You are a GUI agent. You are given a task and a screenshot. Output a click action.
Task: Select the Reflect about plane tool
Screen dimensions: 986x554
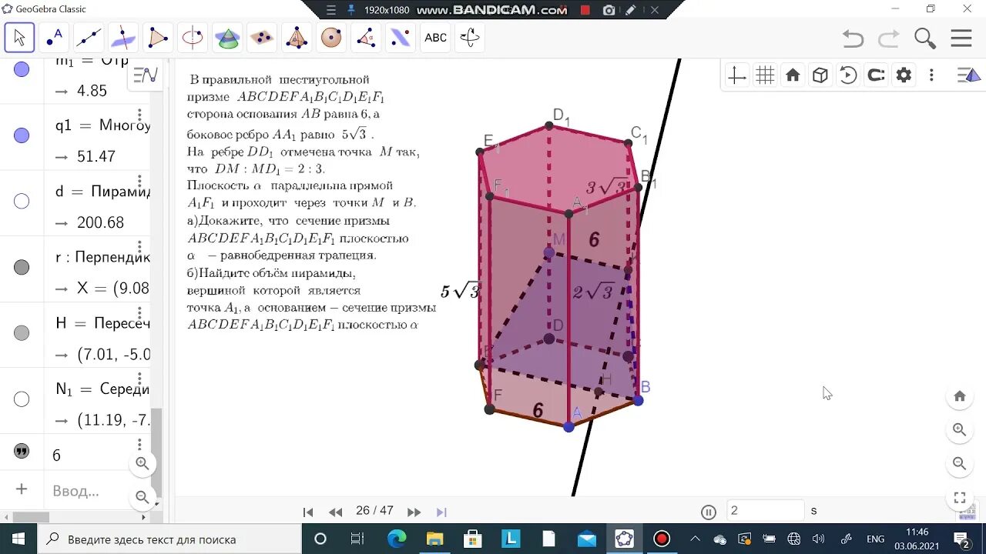(x=401, y=37)
